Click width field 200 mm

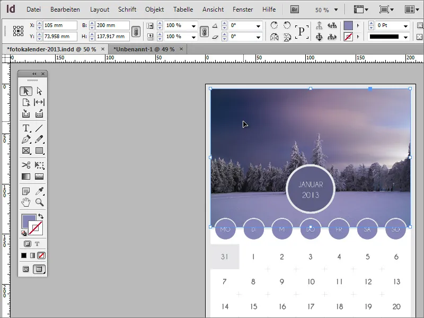point(112,25)
